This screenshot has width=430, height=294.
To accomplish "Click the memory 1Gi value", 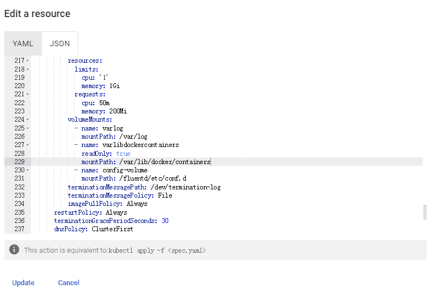I will (115, 86).
